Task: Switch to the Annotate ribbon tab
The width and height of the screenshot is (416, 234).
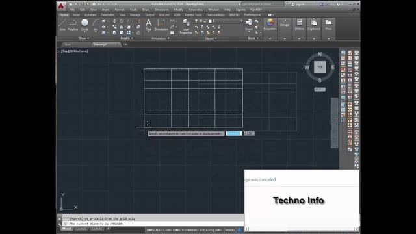Action: 90,15
